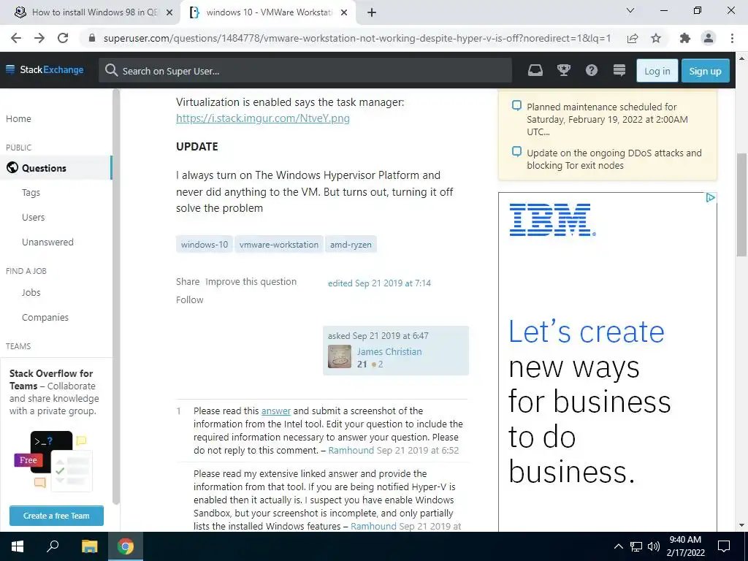Open the Stack Exchange site switcher icon
The height and width of the screenshot is (561, 748).
(619, 71)
